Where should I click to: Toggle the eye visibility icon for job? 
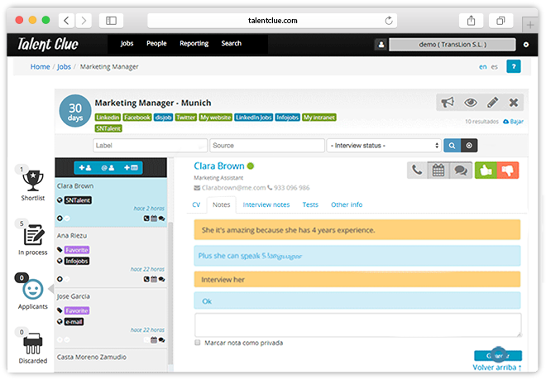[470, 103]
